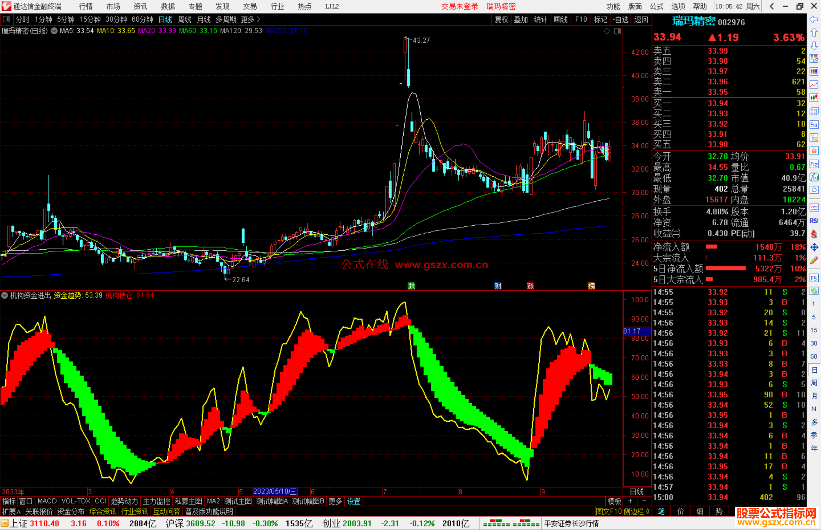This screenshot has width=821, height=530.
Task: Click the formula f(x) icon in sidebar
Action: coord(814,177)
